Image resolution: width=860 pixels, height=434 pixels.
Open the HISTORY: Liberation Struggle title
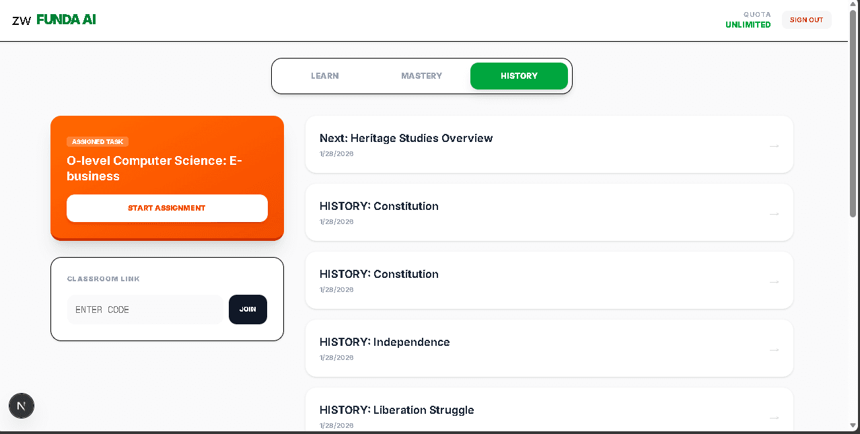396,410
